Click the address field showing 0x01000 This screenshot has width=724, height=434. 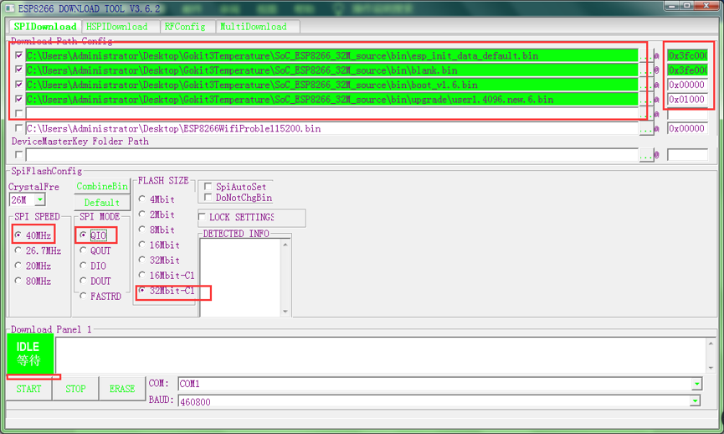(687, 100)
